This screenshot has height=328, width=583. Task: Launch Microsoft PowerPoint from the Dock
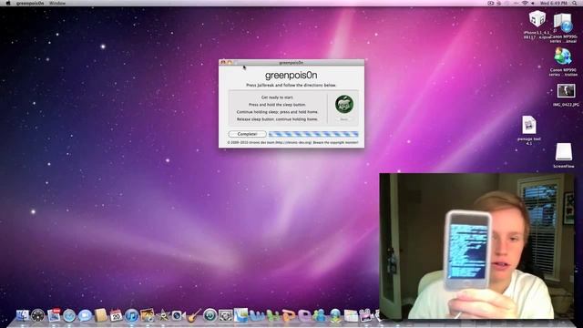289,316
